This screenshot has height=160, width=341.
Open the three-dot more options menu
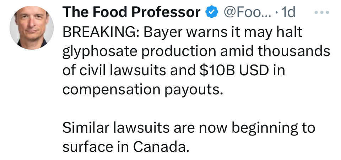[322, 12]
